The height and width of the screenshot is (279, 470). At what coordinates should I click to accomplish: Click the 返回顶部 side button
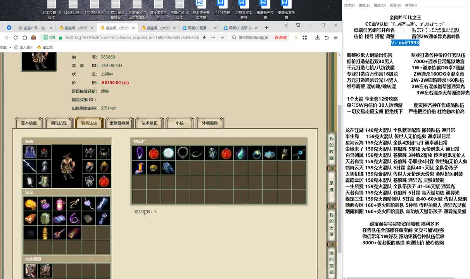[331, 262]
